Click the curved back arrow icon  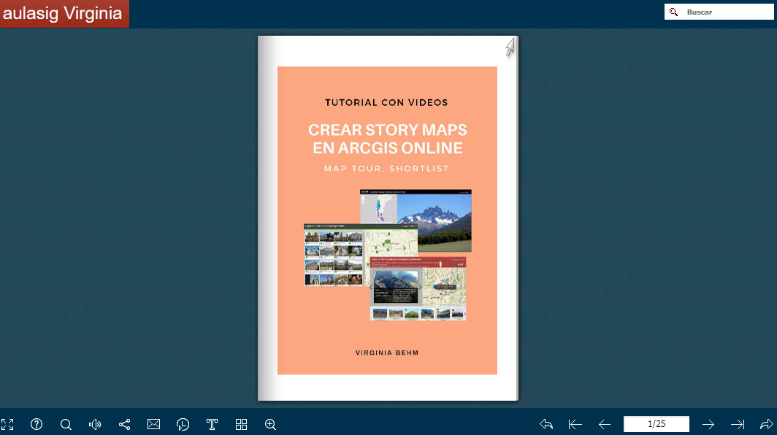(546, 424)
